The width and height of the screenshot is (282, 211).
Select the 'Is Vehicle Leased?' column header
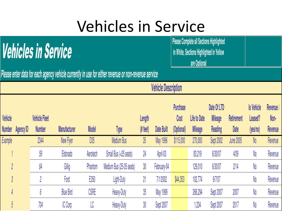pos(255,118)
